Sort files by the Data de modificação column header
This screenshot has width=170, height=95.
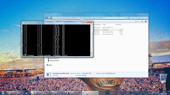coord(97,25)
